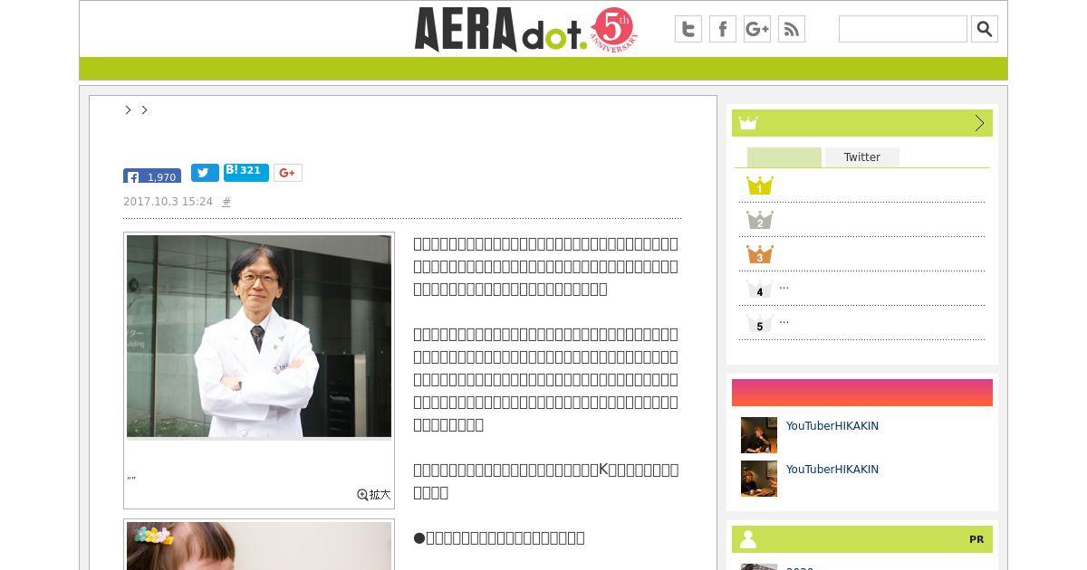
Task: Click the green navigation bar
Action: [x=543, y=69]
